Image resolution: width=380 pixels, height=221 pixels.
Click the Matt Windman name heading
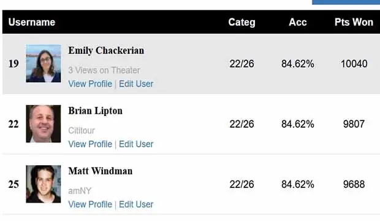[101, 171]
